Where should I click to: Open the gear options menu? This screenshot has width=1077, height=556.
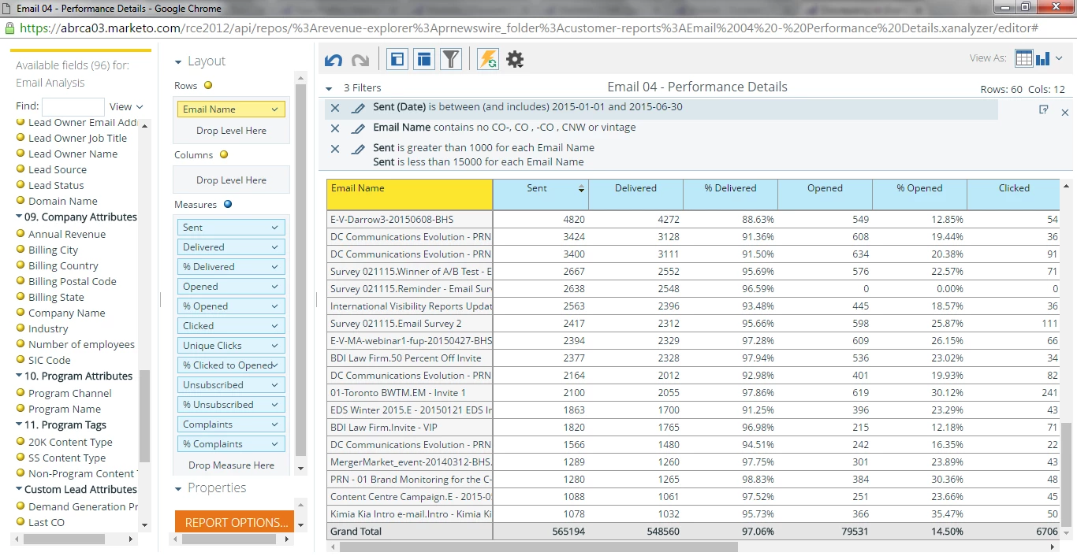515,59
